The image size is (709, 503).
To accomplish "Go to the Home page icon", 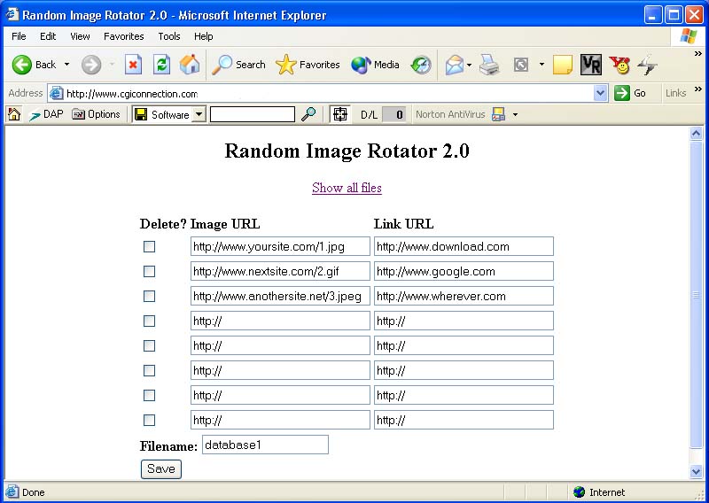I will click(x=190, y=64).
